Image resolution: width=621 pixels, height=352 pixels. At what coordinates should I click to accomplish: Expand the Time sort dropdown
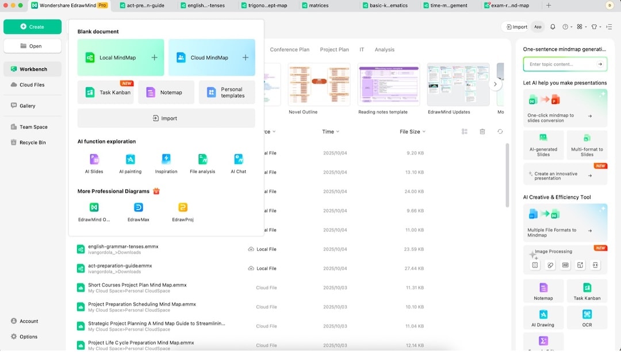coord(331,131)
